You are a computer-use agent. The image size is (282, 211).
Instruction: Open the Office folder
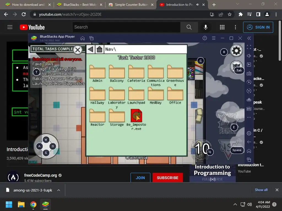pyautogui.click(x=175, y=94)
